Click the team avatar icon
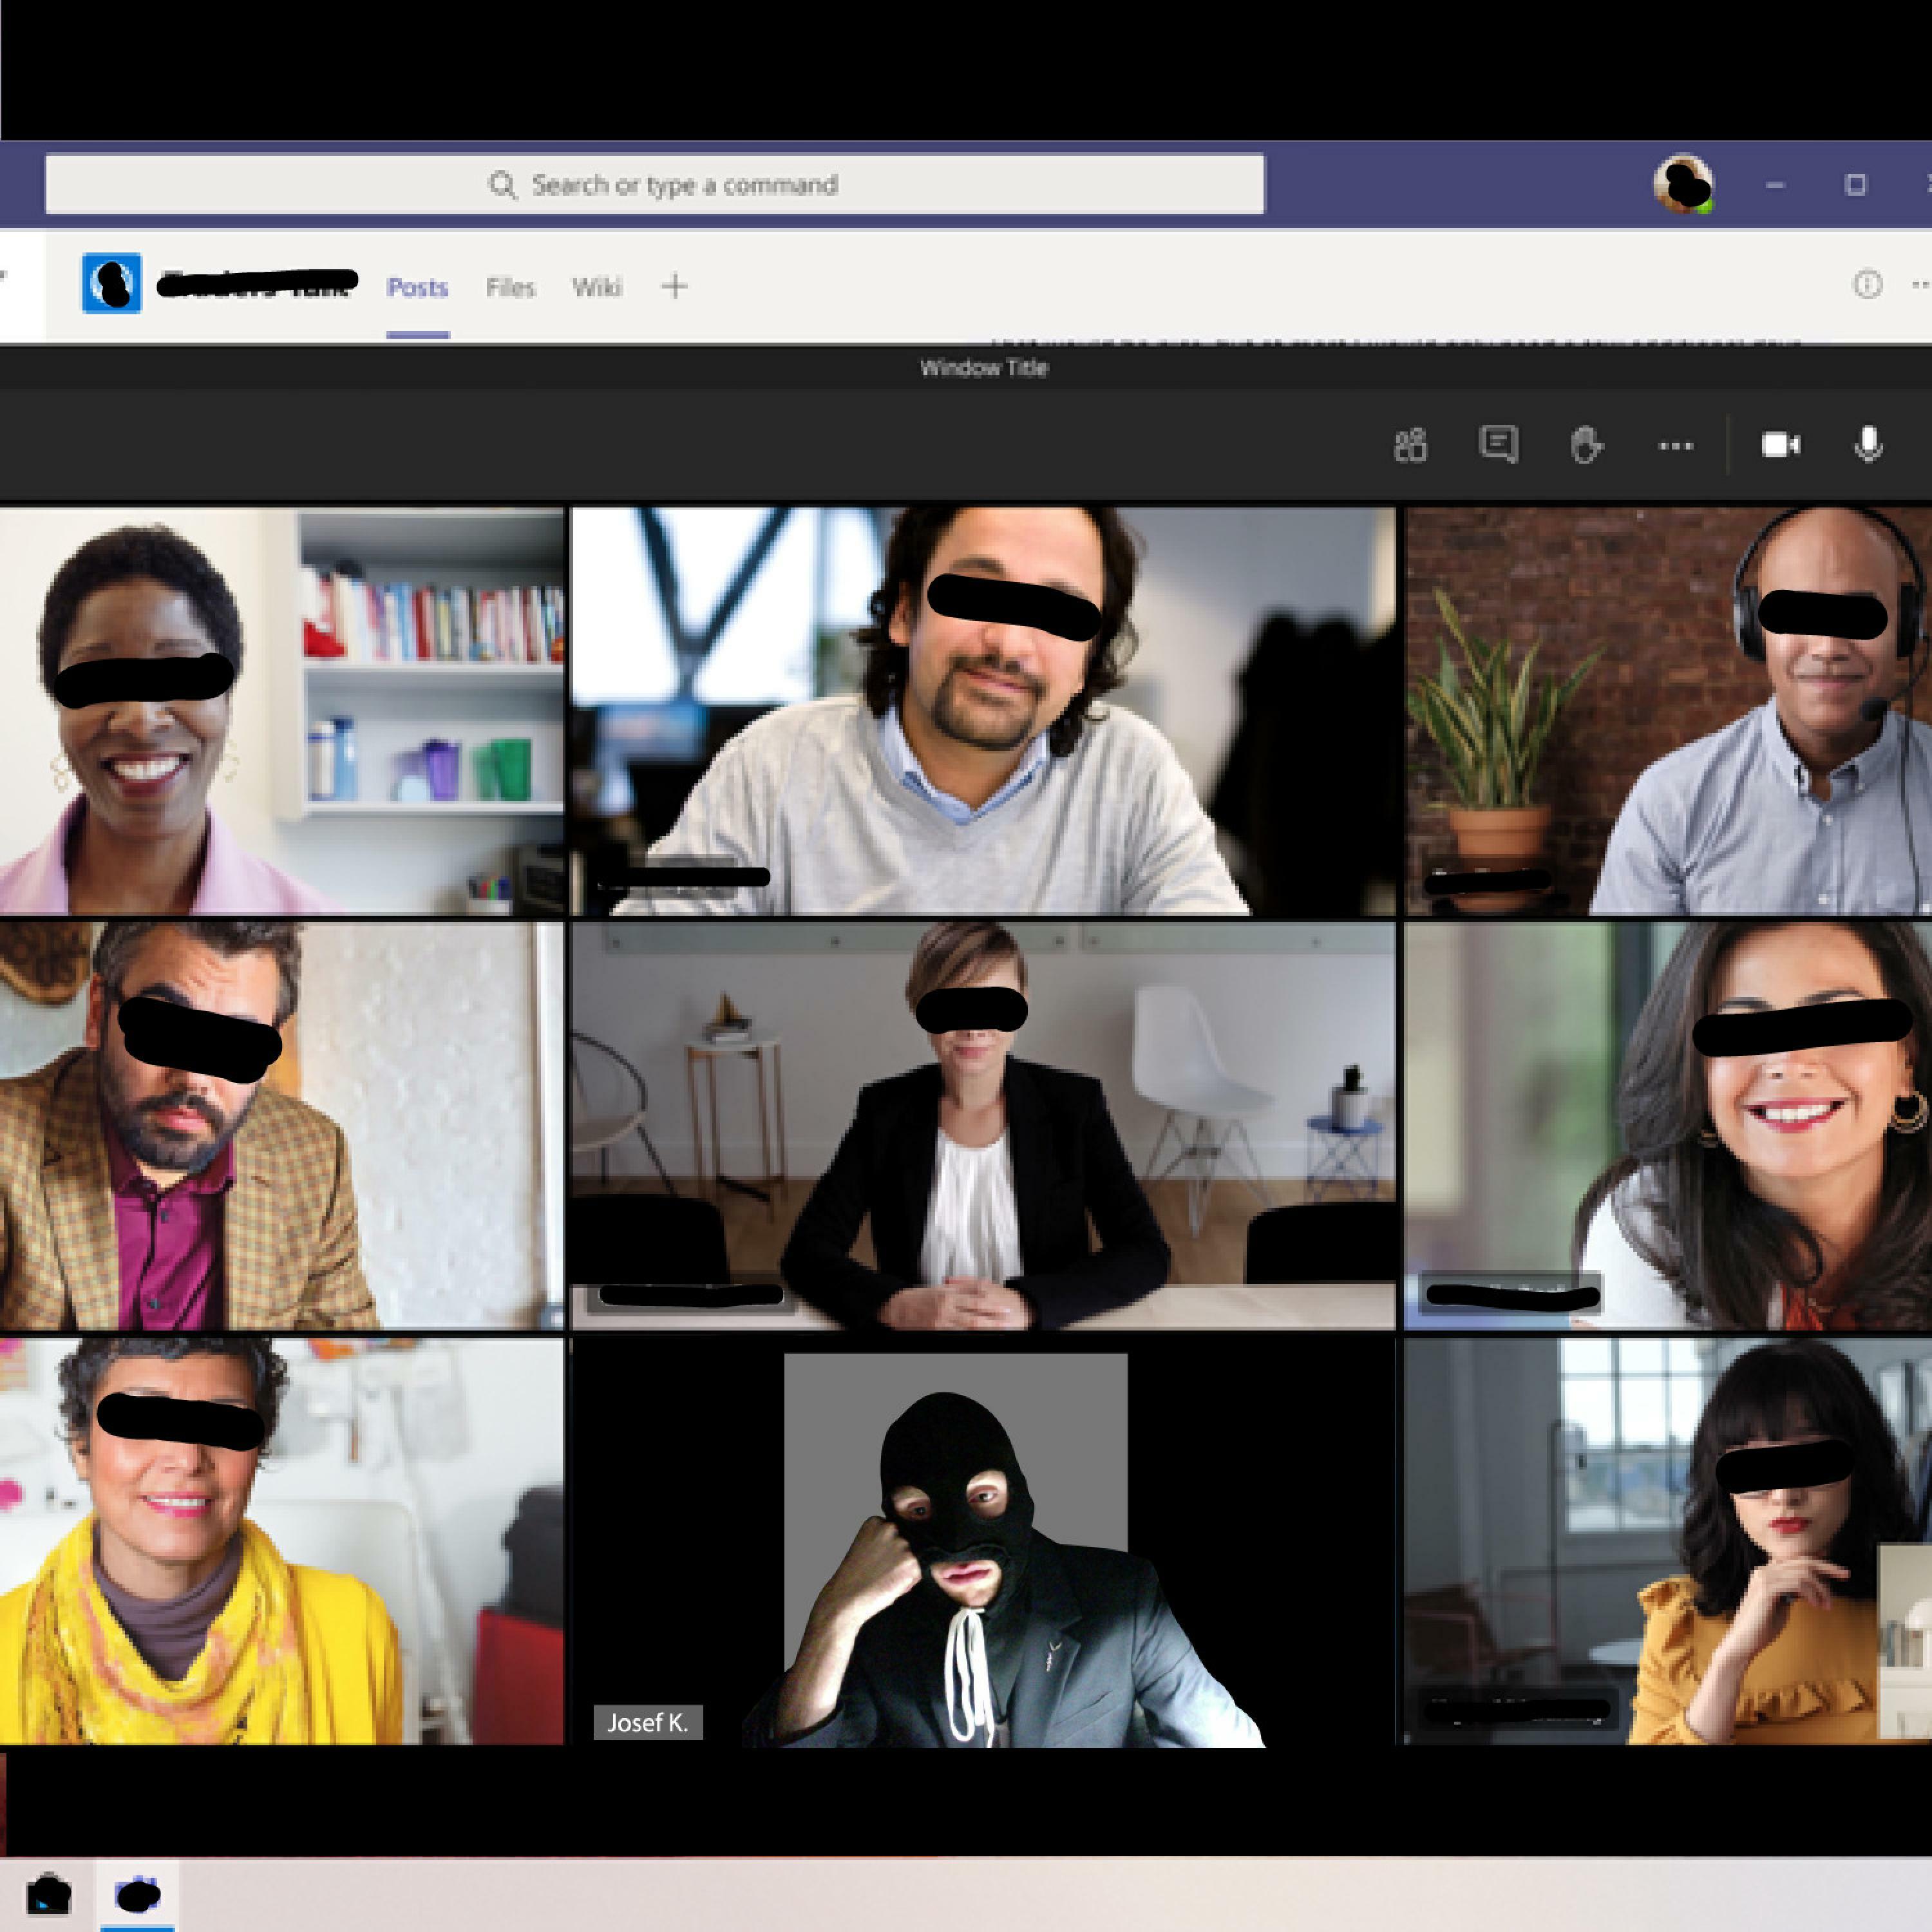Screen dimensions: 1932x1932 (111, 284)
